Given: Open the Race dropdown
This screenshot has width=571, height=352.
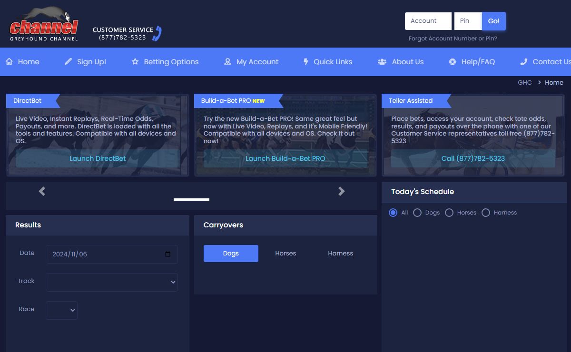Looking at the screenshot, I should coord(61,310).
